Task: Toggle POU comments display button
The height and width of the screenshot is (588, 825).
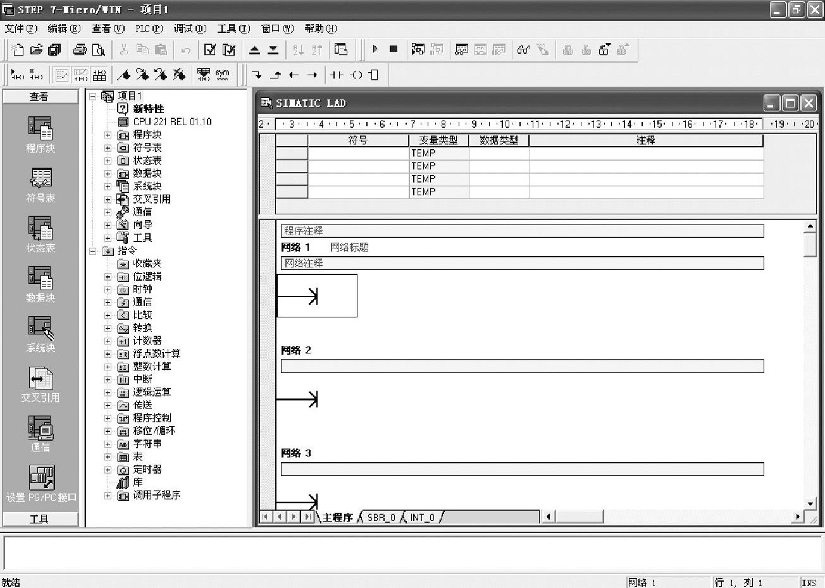Action: coord(62,75)
